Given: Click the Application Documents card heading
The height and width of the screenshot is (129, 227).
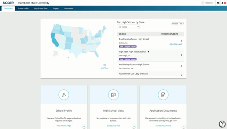Looking at the screenshot, I should (x=163, y=111).
